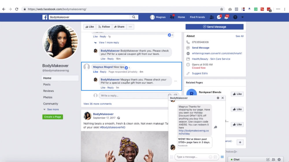Open BodyMakeover author name on September post

[103, 114]
